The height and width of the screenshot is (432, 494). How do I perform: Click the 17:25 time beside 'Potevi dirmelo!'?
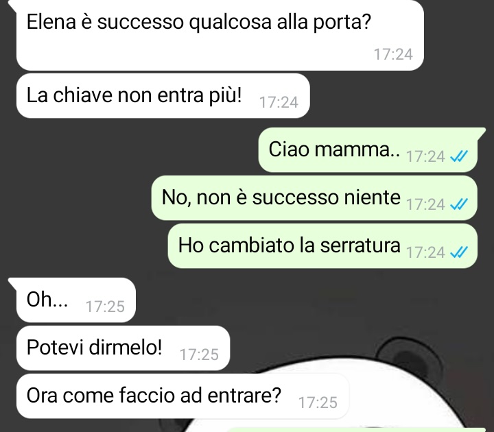pyautogui.click(x=199, y=355)
